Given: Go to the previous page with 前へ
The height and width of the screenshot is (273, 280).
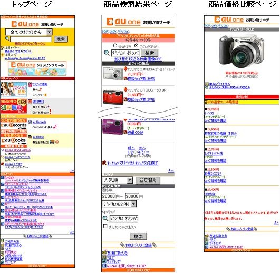Looking at the screenshot, I should [131, 148].
